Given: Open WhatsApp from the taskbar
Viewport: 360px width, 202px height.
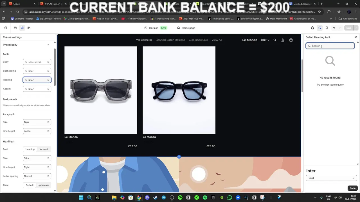Looking at the screenshot, I should click(x=229, y=198).
